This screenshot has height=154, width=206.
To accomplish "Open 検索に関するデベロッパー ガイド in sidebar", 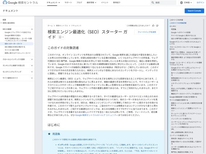I will (x=17, y=53).
